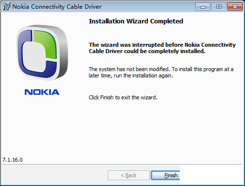Click the Installation Wizard Completed heading
The width and height of the screenshot is (245, 186).
(136, 21)
